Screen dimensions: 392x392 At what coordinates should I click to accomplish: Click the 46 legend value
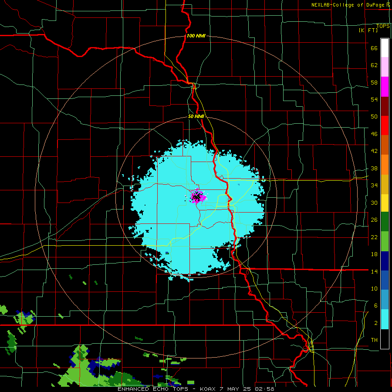(374, 134)
